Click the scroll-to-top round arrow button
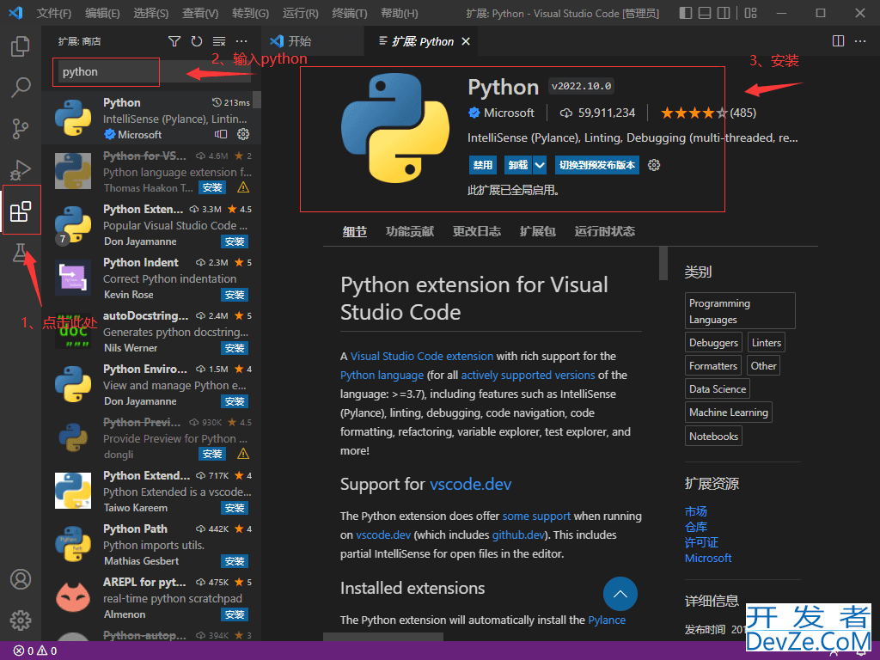Image resolution: width=880 pixels, height=660 pixels. tap(620, 594)
